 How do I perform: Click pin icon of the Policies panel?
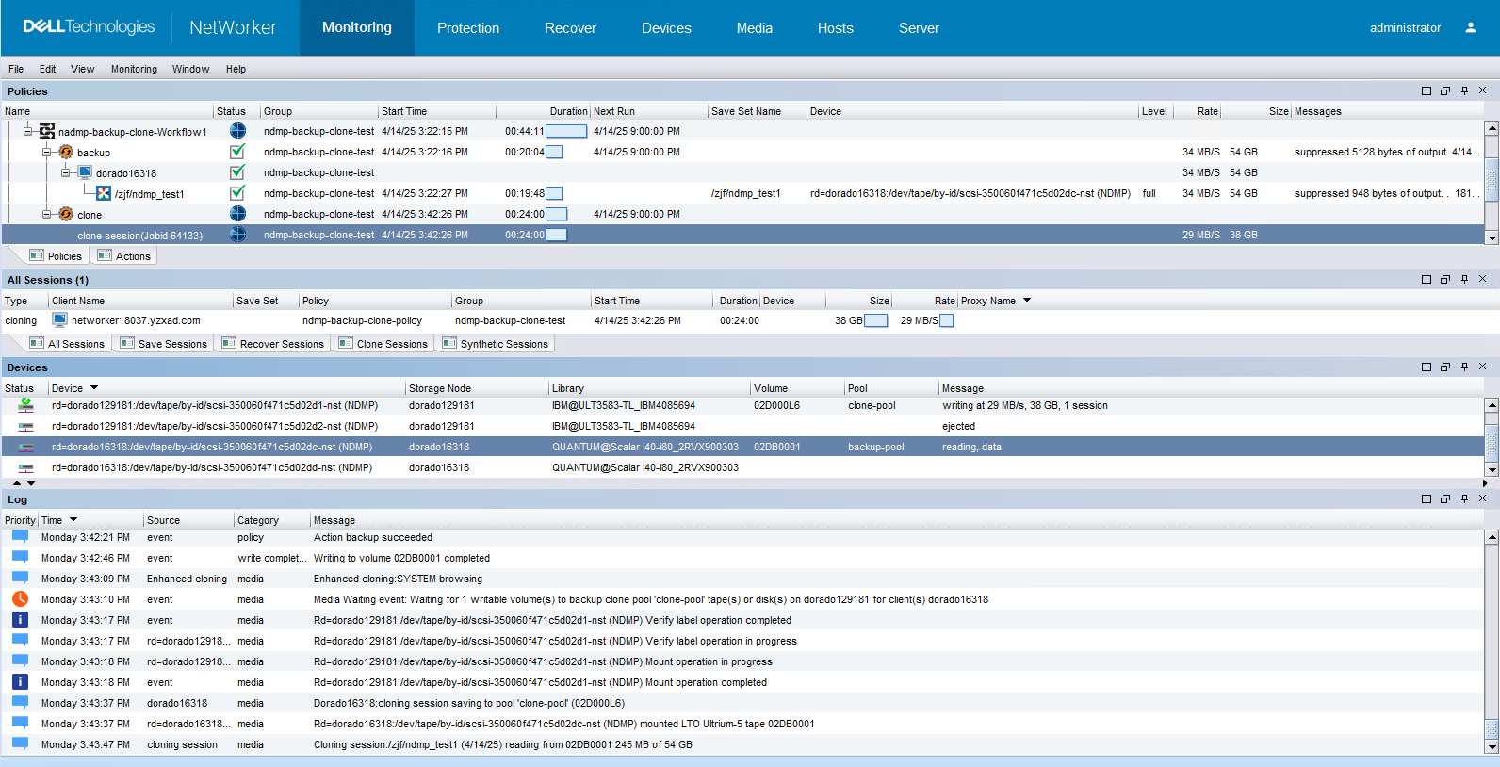1464,91
